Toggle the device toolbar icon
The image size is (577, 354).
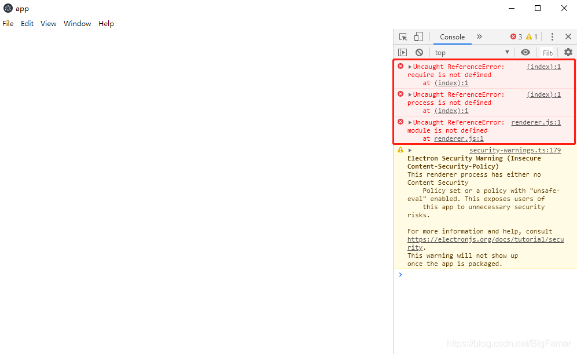click(418, 37)
